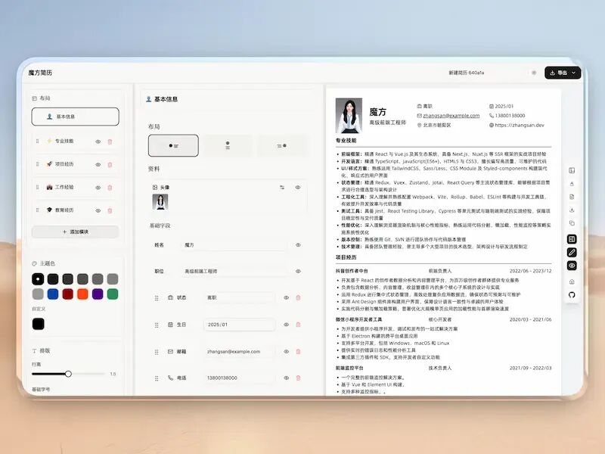Click the home icon in the right toolbar
This screenshot has height=454, width=605.
click(572, 281)
